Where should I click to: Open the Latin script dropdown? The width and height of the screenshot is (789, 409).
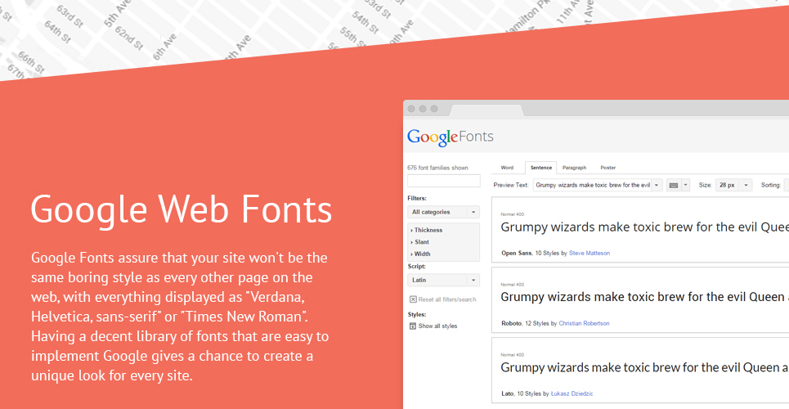click(x=443, y=280)
